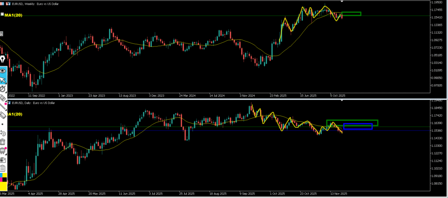Select the arrow cursor tool
The image size is (448, 198).
tap(3, 80)
